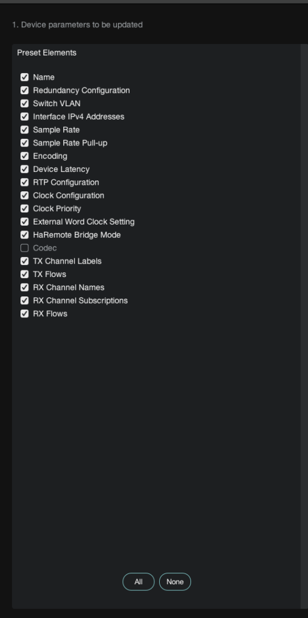The width and height of the screenshot is (308, 618).
Task: Uncheck TX Channel Labels
Action: pos(25,261)
